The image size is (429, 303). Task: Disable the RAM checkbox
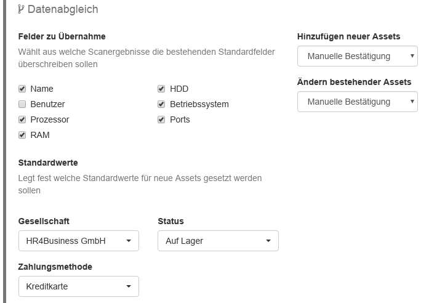[x=22, y=135]
